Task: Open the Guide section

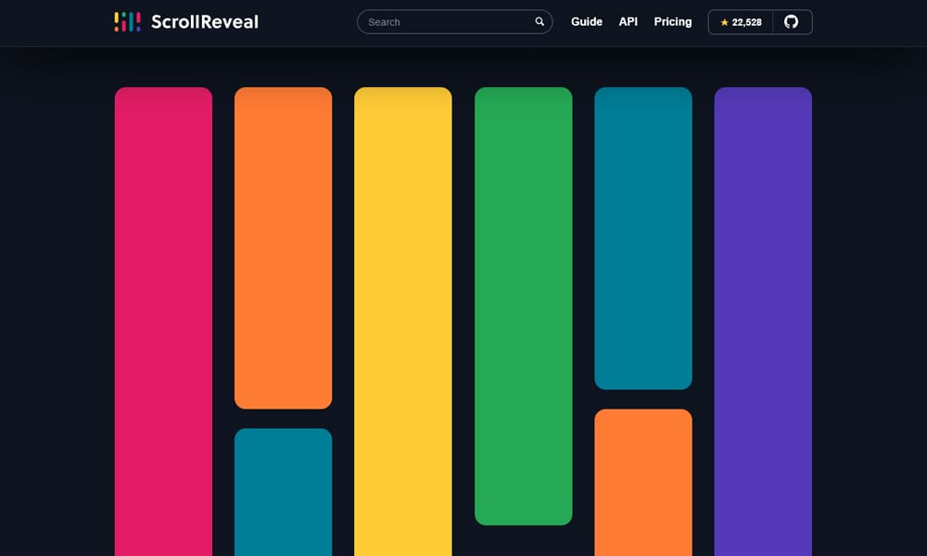Action: click(x=587, y=21)
